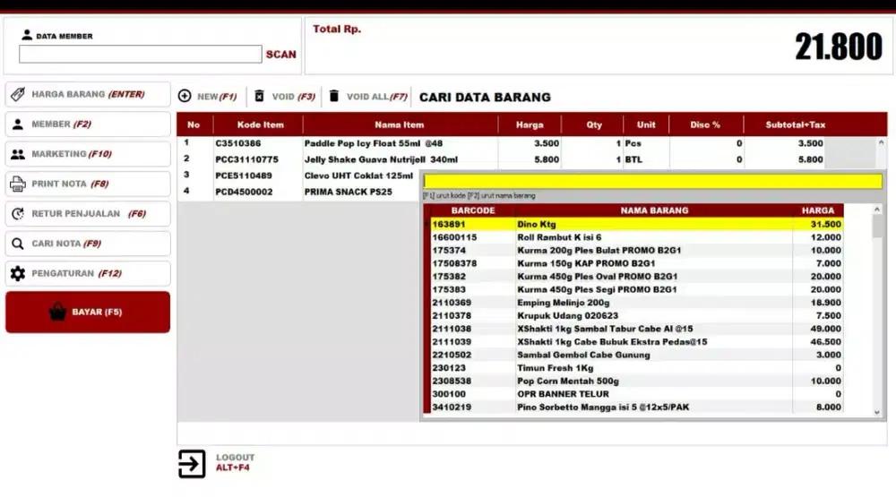Click the Nama Item column header
896x497 pixels.
coord(400,124)
